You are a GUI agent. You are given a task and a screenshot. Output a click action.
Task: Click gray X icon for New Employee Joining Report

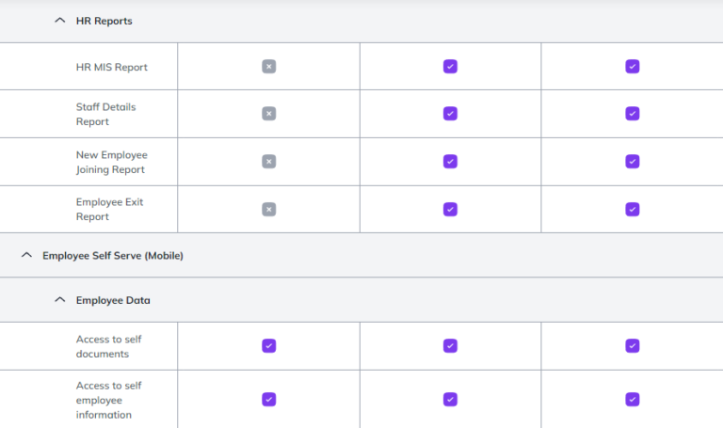268,162
